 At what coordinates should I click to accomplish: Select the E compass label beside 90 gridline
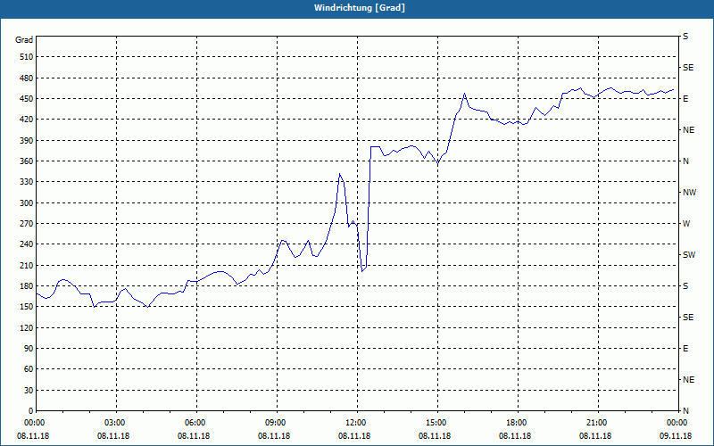point(685,349)
